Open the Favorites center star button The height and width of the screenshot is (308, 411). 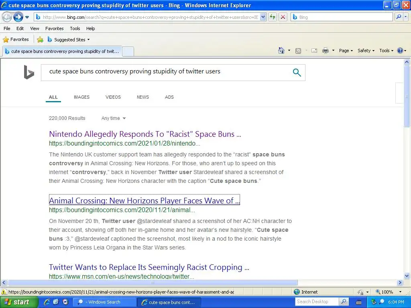(x=16, y=40)
